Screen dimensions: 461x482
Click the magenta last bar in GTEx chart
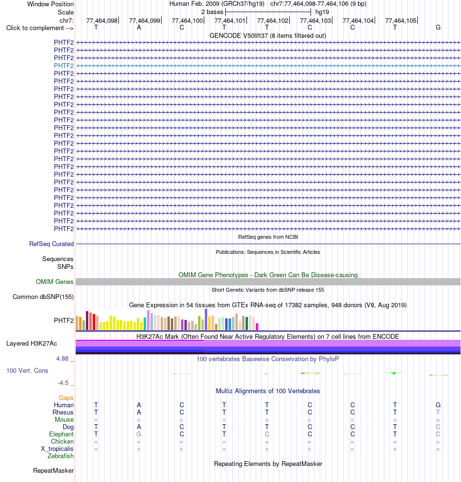coord(257,327)
